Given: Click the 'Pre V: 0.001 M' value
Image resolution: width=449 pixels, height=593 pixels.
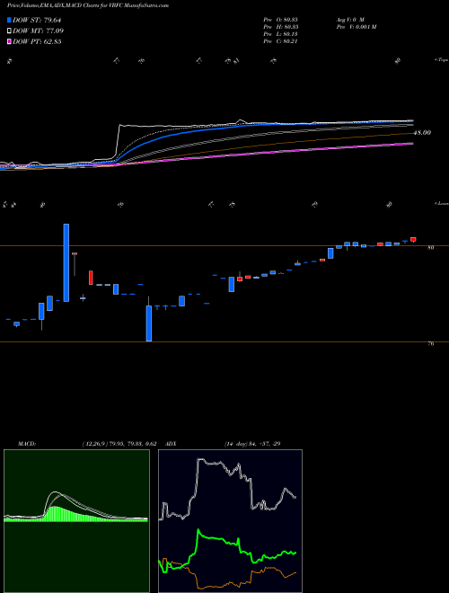Looking at the screenshot, I should coord(356,27).
